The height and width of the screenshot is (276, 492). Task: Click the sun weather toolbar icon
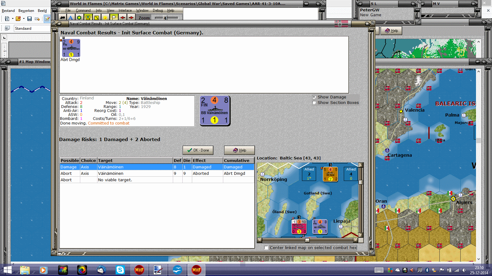tap(105, 18)
